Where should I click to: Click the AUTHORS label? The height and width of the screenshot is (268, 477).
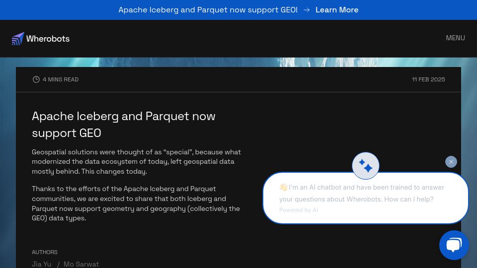click(44, 252)
